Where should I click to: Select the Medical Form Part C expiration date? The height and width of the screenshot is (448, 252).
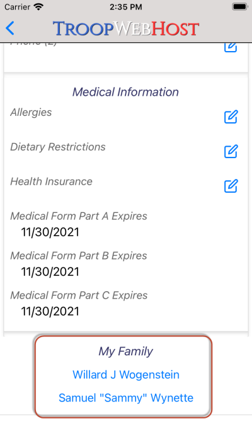pos(50,311)
